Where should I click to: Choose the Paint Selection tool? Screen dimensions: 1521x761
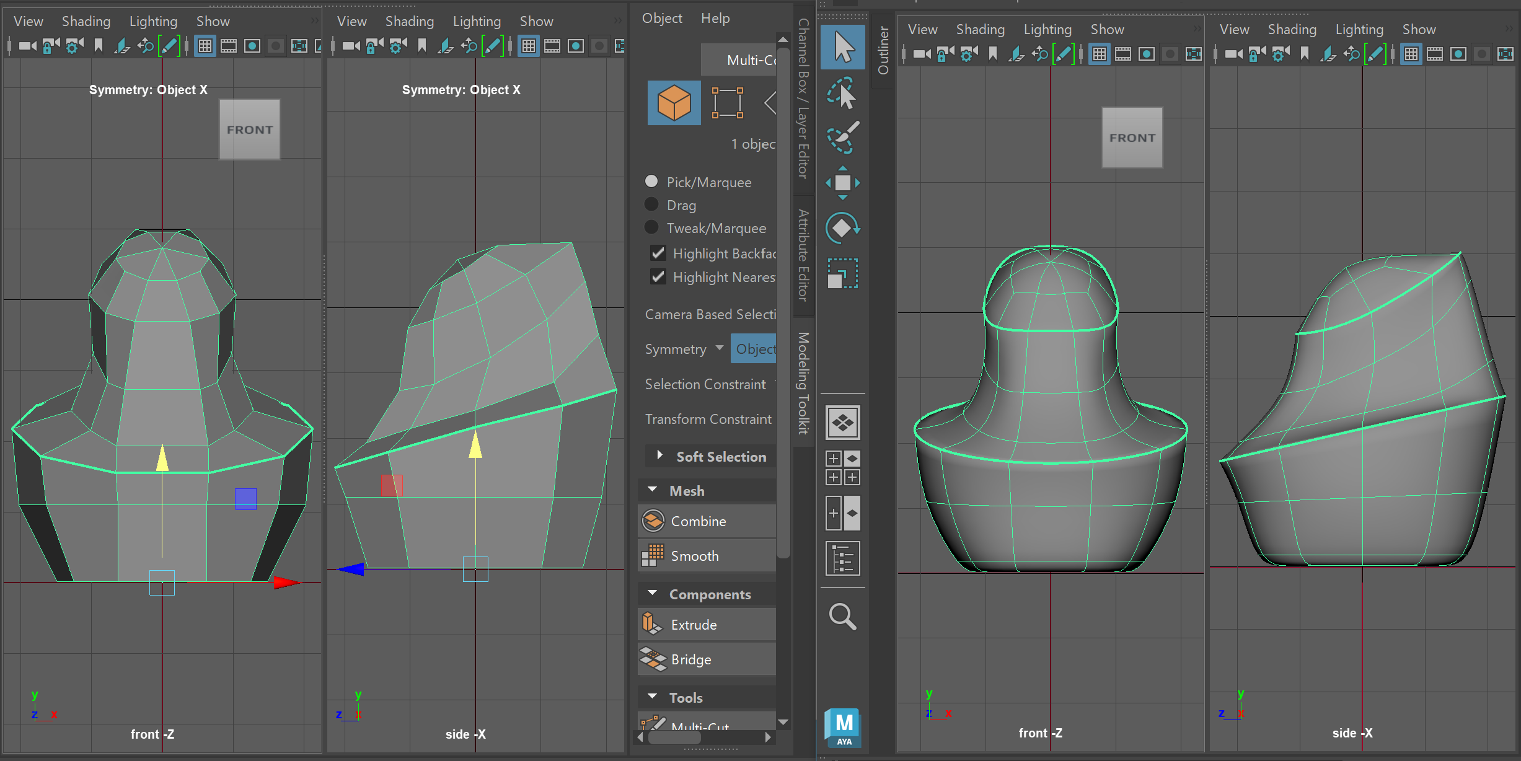[842, 137]
